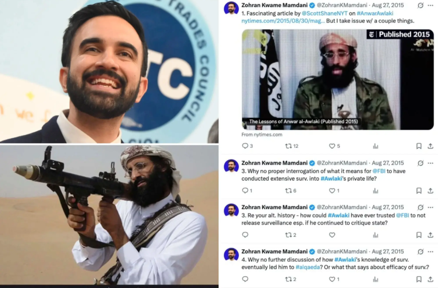Open the nytimes.com/2015/08/30/mag... link

283,21
